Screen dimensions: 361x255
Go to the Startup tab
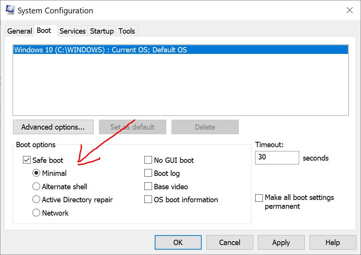(x=102, y=31)
